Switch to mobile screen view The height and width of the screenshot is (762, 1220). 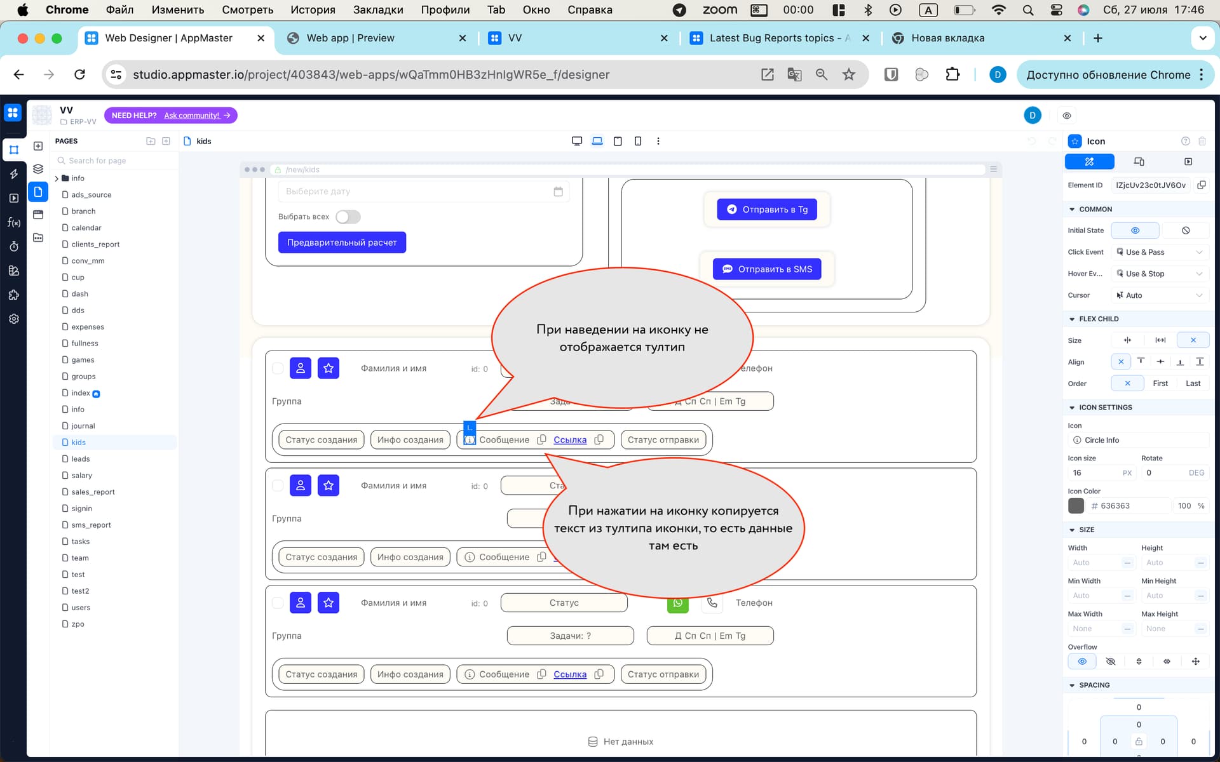(638, 141)
